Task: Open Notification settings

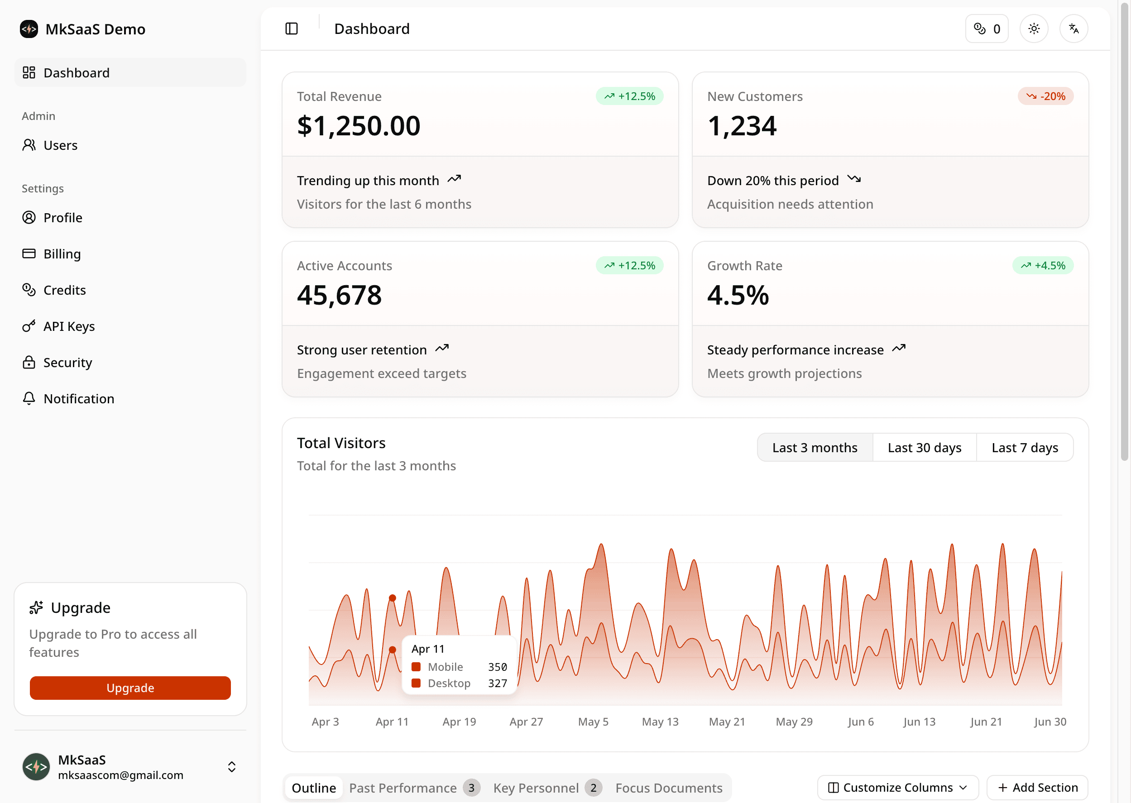Action: [x=79, y=398]
